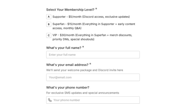Click the required asterisk beside Membership Level

click(96, 9)
